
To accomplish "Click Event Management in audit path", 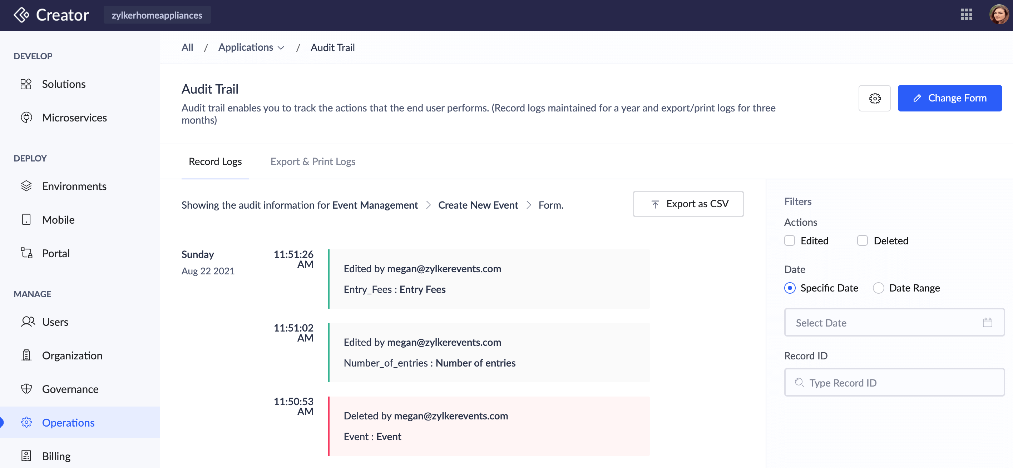I will coord(375,205).
